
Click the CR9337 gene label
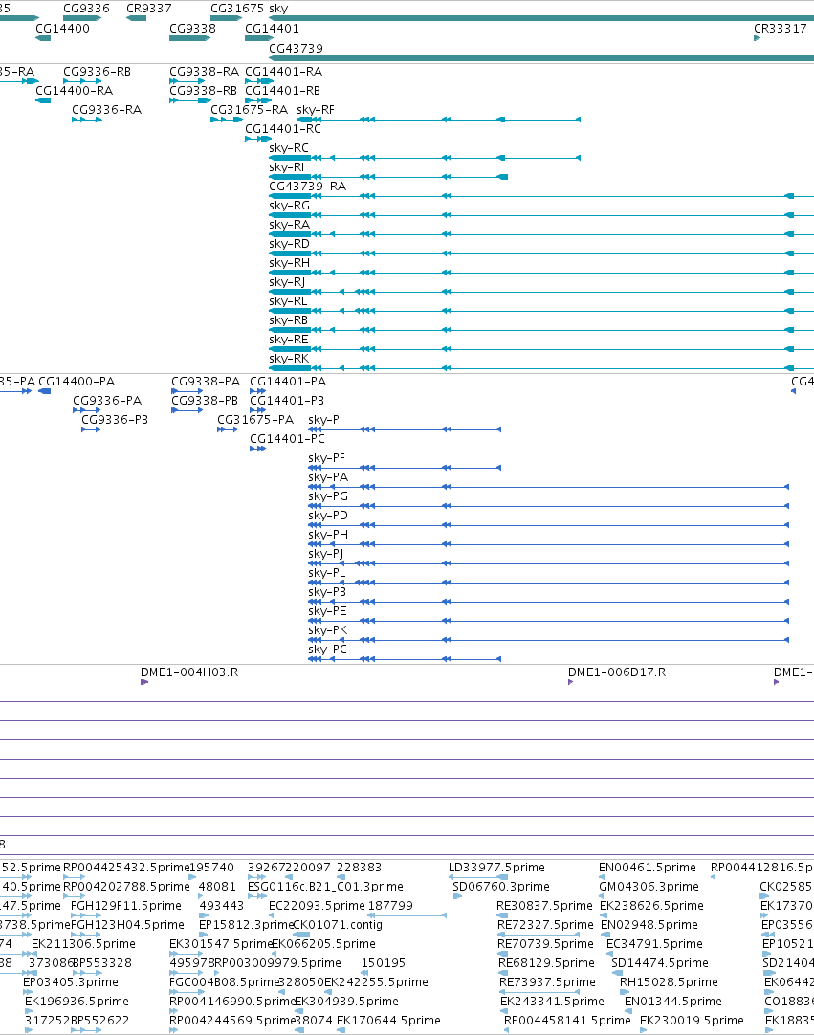[149, 9]
